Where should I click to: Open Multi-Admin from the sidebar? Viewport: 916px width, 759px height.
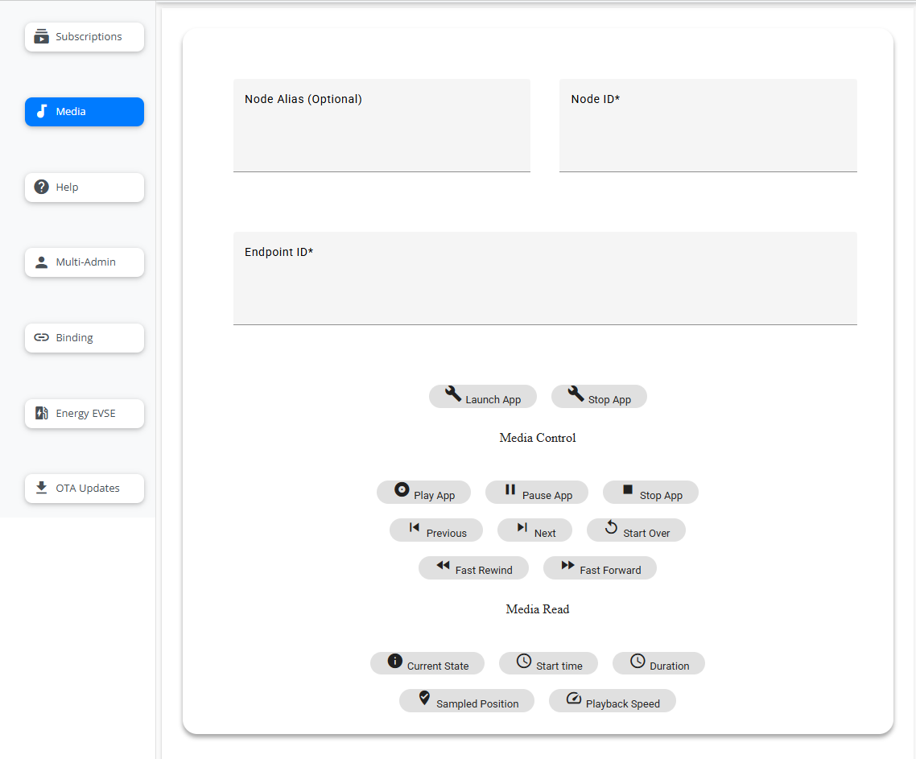coord(85,262)
